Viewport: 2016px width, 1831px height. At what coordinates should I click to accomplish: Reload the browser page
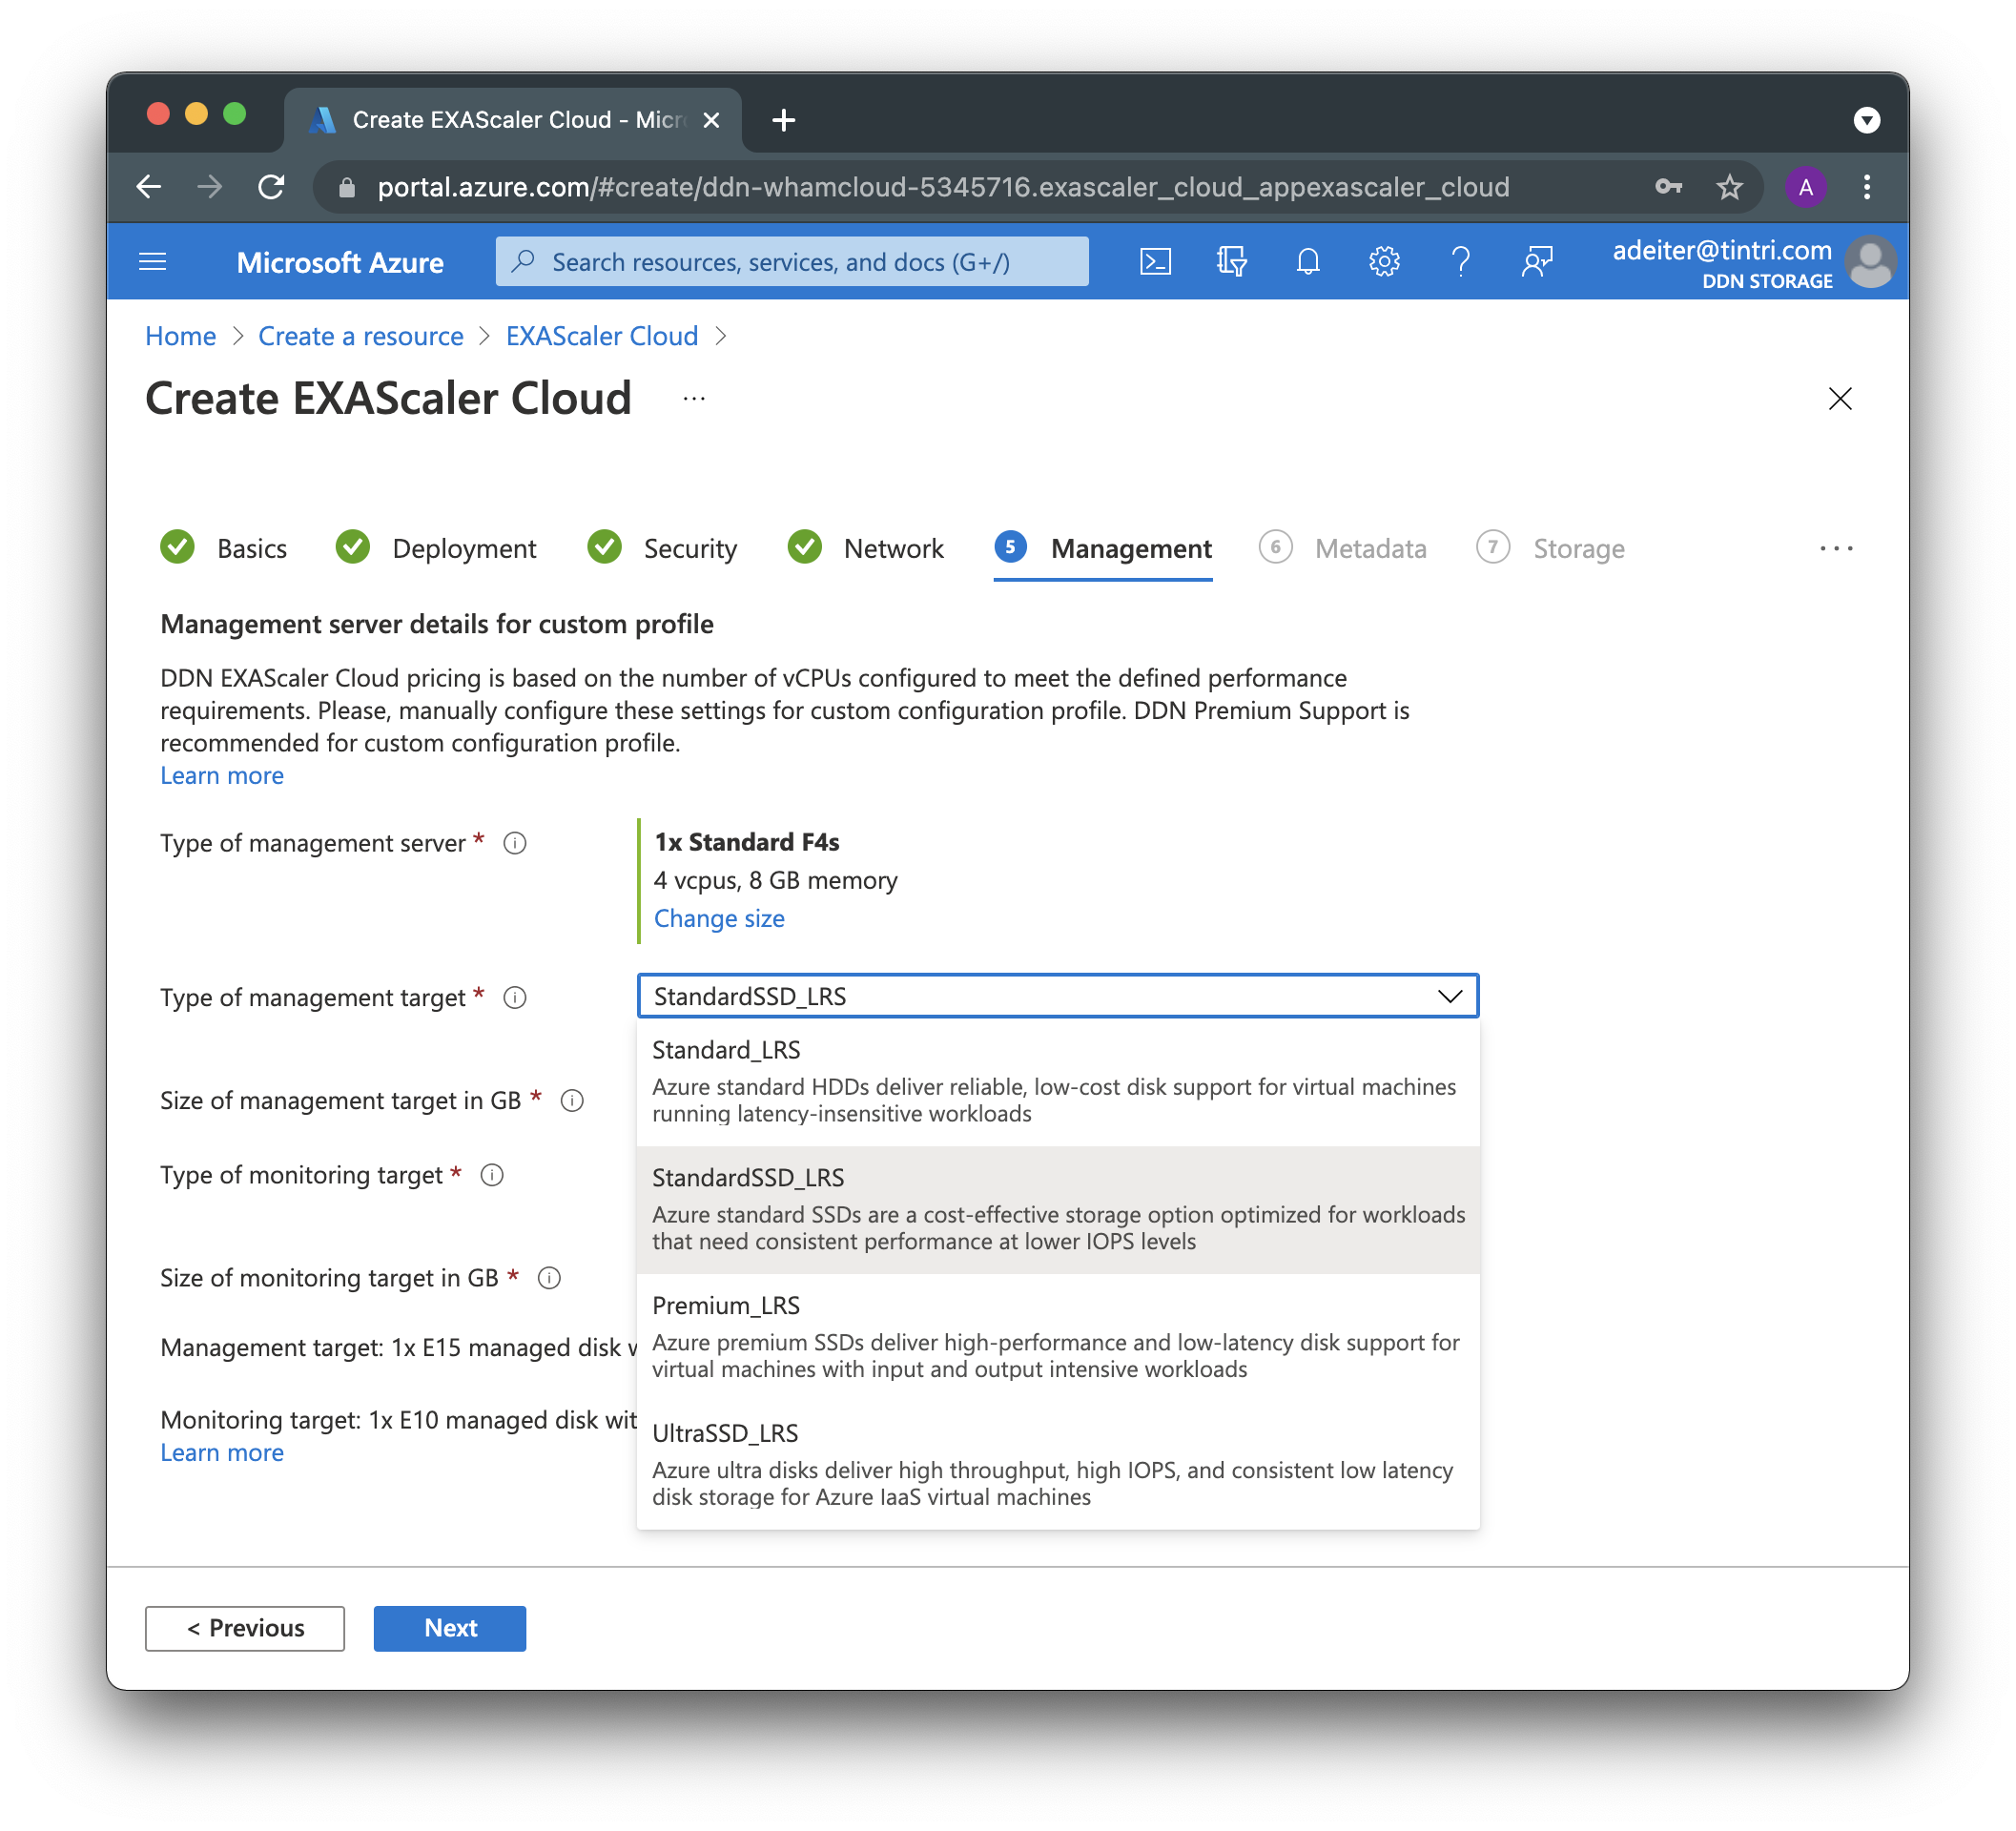(271, 187)
